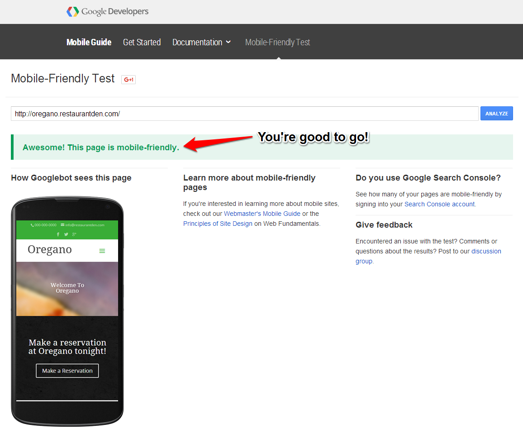Open the Search Console account link
The image size is (523, 429).
coord(439,204)
